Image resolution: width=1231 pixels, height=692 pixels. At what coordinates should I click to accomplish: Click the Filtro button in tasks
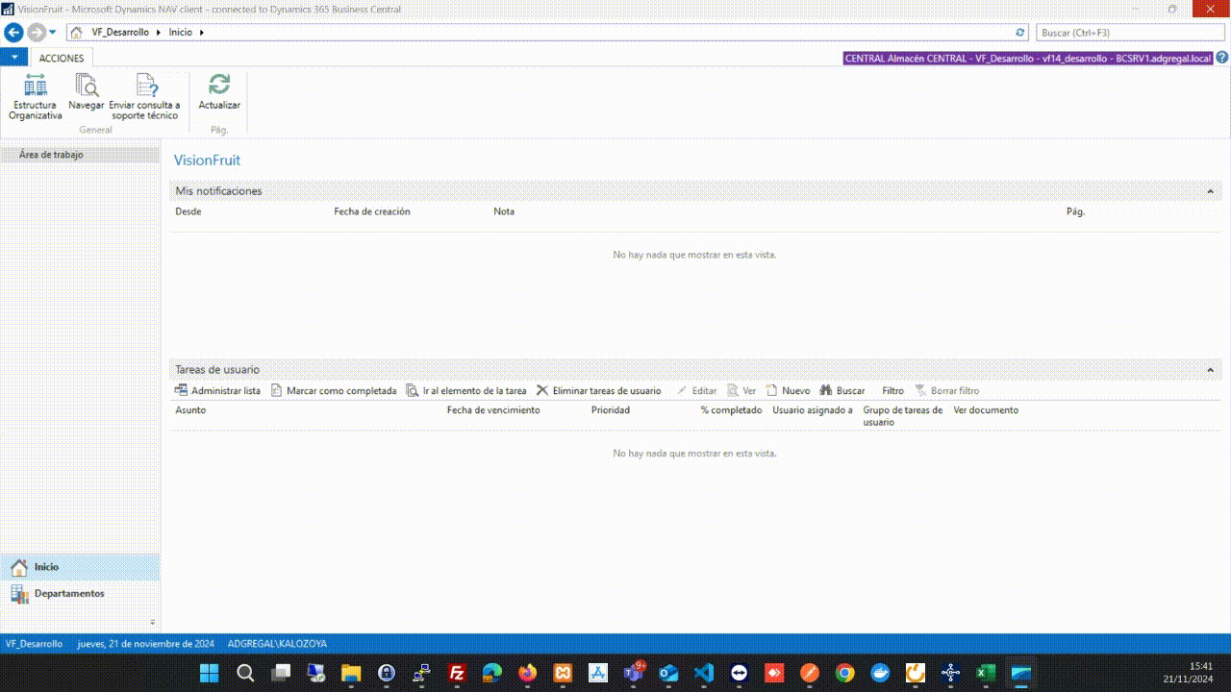click(892, 391)
